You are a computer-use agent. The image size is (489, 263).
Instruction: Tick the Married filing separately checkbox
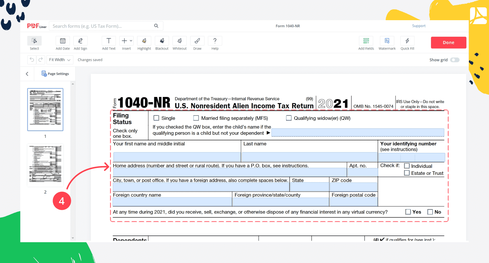click(x=196, y=118)
